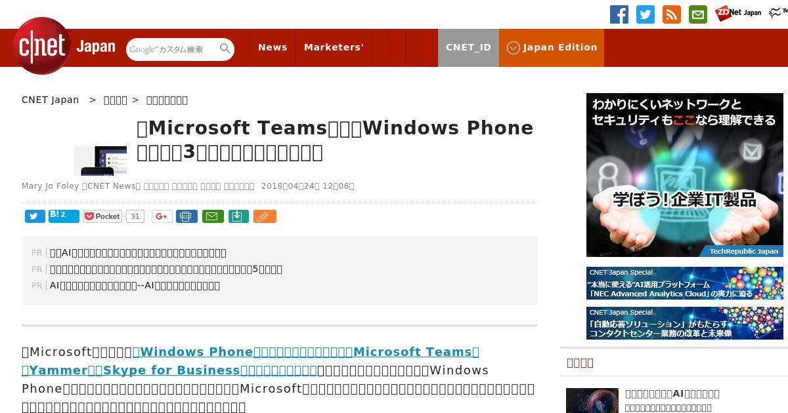788x413 pixels.
Task: Open the green newsletter mail icon in header
Action: tap(698, 14)
